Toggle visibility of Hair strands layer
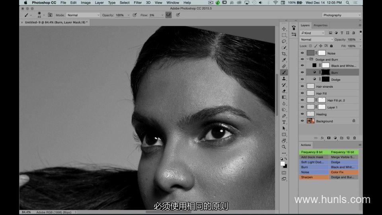The height and width of the screenshot is (215, 382). click(x=302, y=86)
